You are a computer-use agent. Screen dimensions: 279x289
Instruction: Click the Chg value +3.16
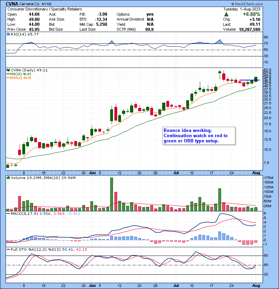(x=255, y=19)
